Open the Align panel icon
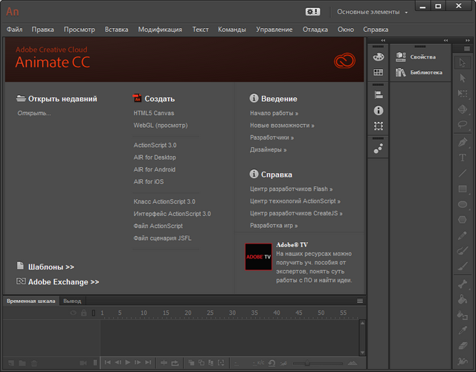The width and height of the screenshot is (476, 372). coord(378,94)
